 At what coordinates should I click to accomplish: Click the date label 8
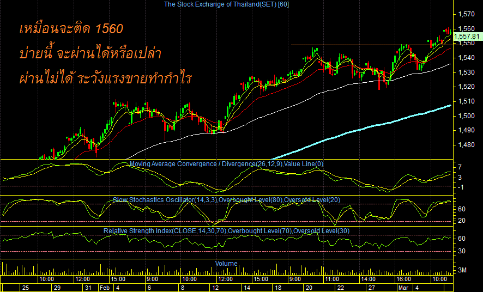point(183,288)
